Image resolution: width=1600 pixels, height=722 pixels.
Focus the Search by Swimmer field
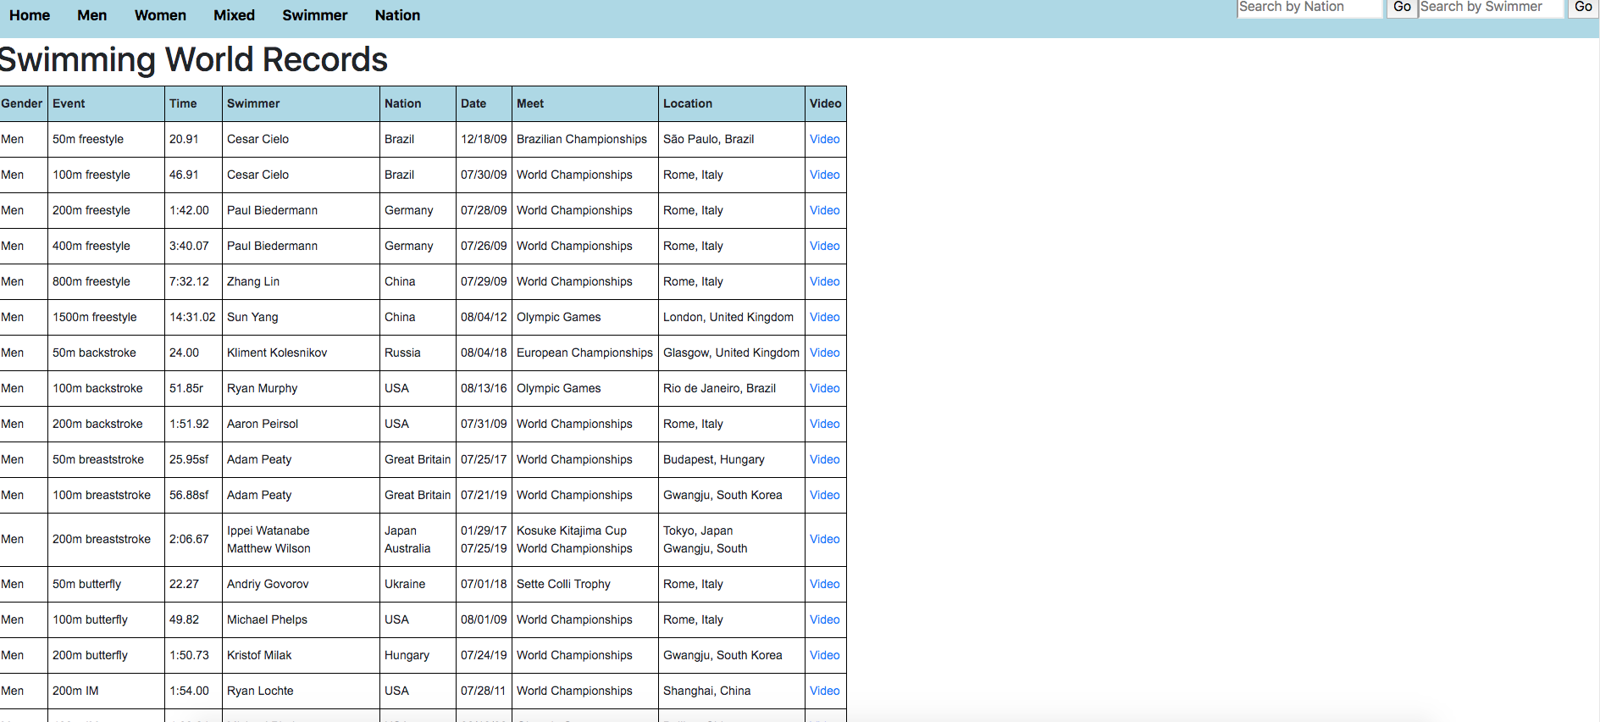[1491, 8]
